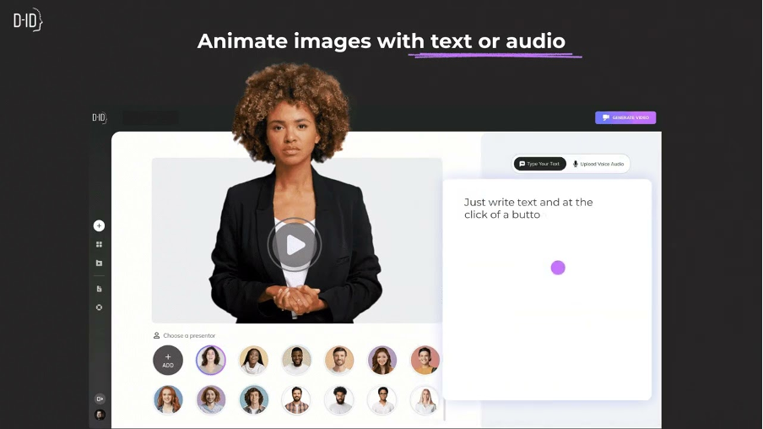The height and width of the screenshot is (429, 763).
Task: Switch to the Upload Voice Audio tab
Action: coord(598,164)
